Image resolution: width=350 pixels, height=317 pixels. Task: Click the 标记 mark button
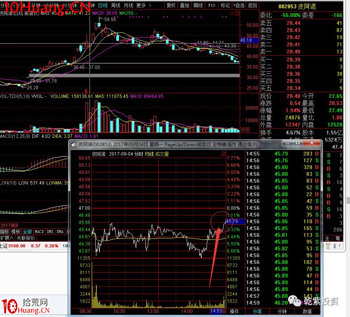225,5
